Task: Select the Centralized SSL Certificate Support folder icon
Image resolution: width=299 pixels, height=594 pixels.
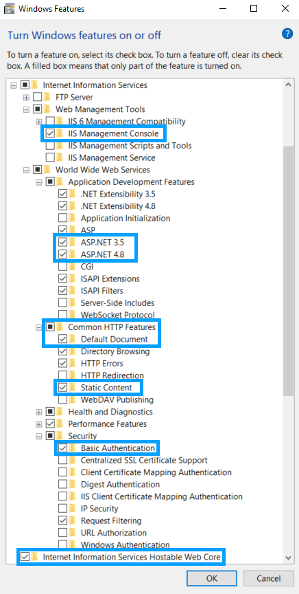Action: pos(72,460)
